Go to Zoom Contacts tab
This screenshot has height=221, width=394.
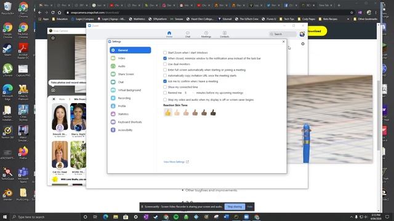224,34
